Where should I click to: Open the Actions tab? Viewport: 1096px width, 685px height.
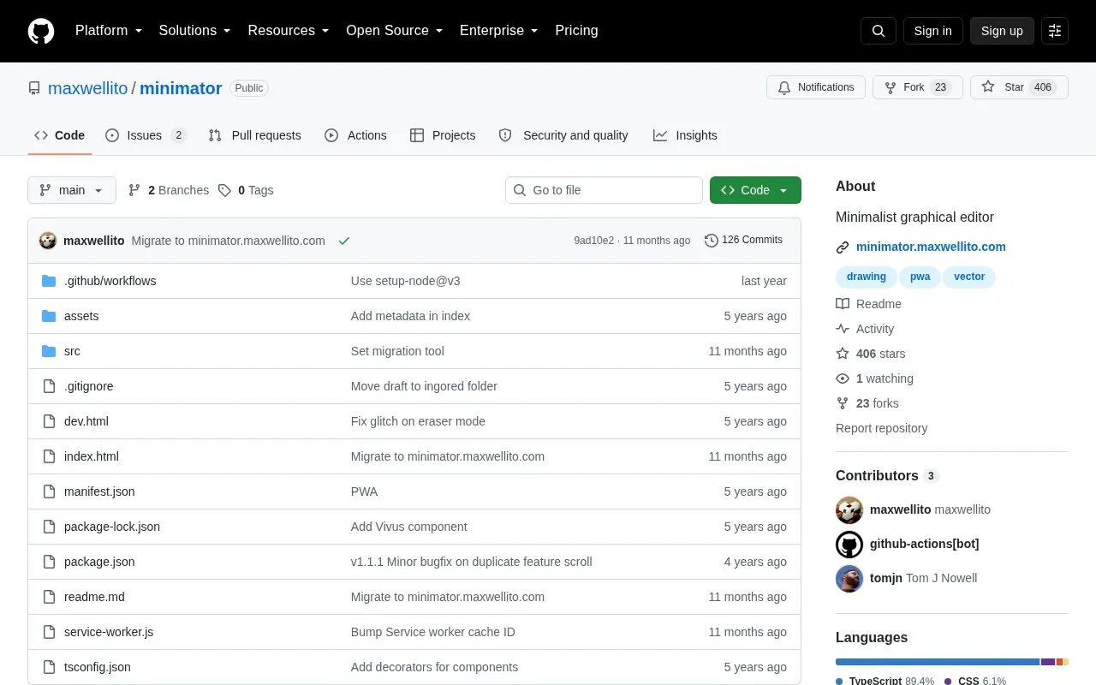click(x=355, y=135)
